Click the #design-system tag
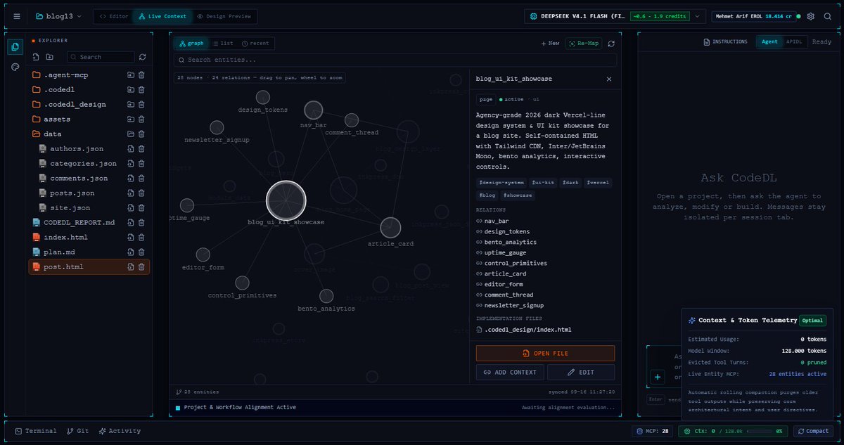Image resolution: width=844 pixels, height=445 pixels. click(x=501, y=182)
